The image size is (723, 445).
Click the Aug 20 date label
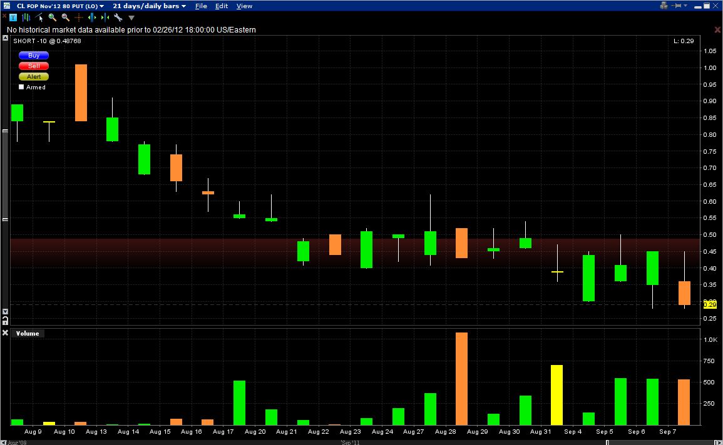pyautogui.click(x=255, y=432)
